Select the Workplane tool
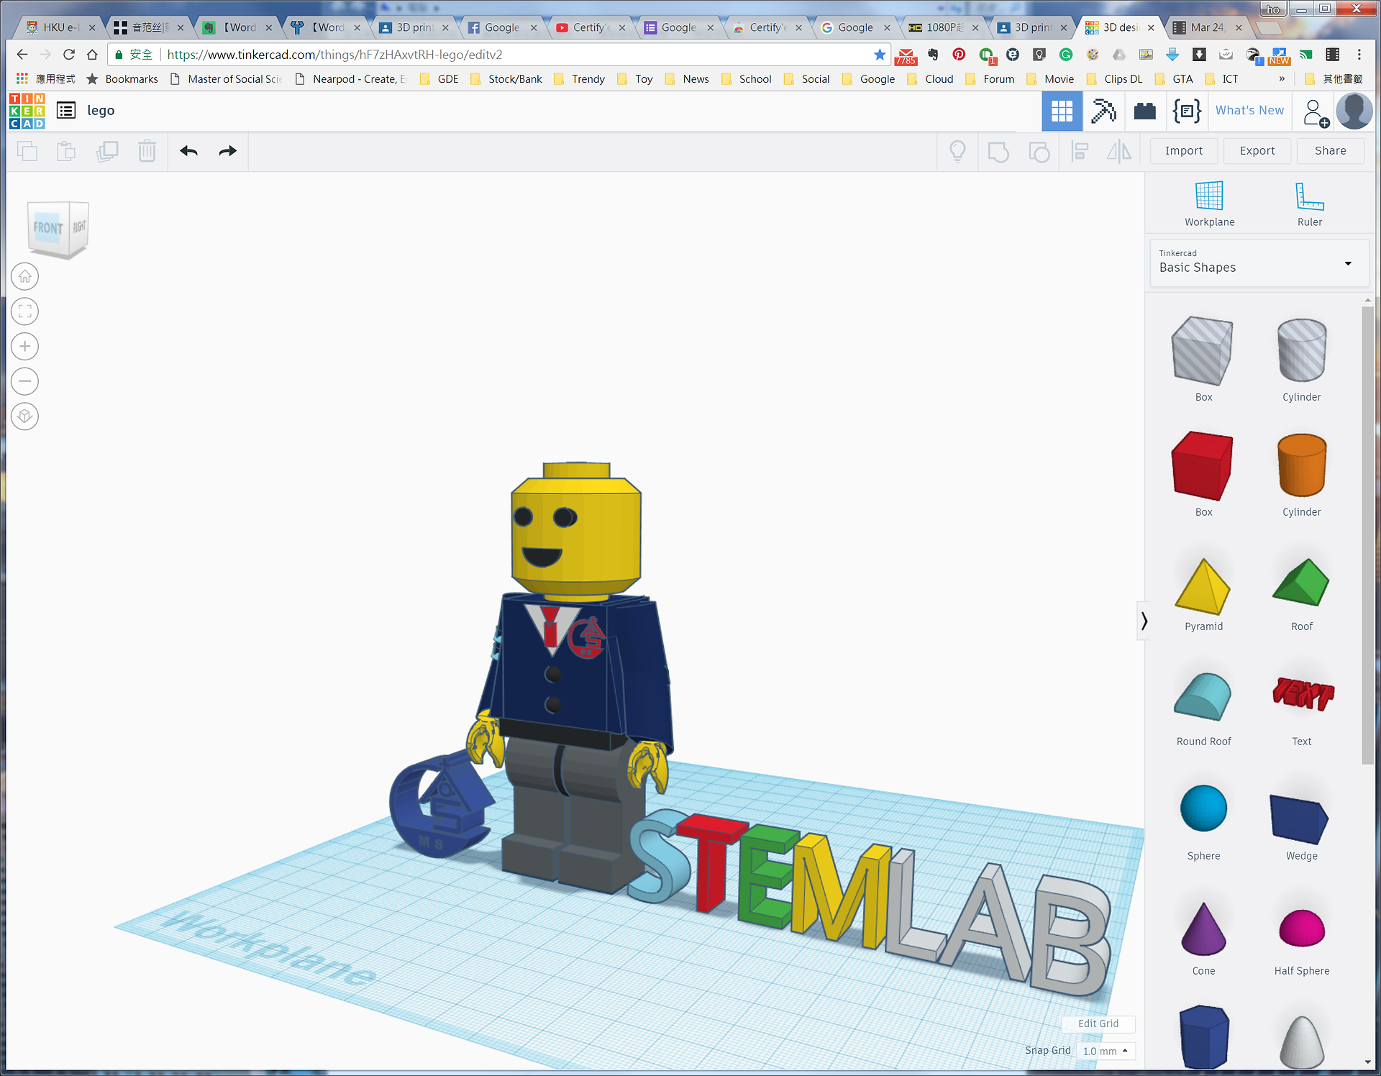This screenshot has height=1076, width=1381. pos(1209,204)
